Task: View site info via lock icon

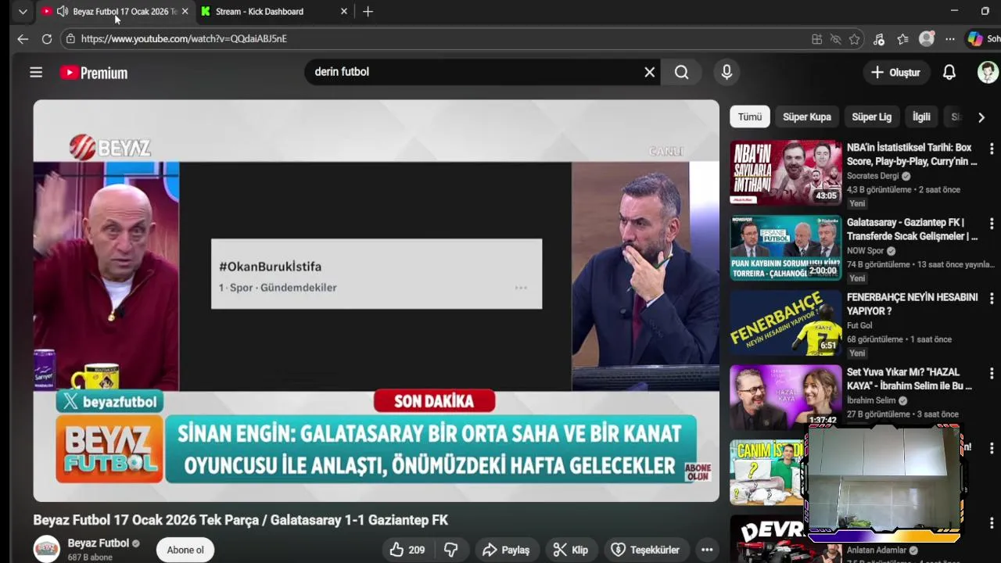Action: [70, 38]
